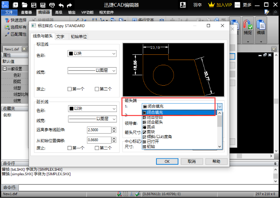Select 闭合填充 in the arrowhead list
Viewport: 280px width, 198px height.
(x=180, y=112)
